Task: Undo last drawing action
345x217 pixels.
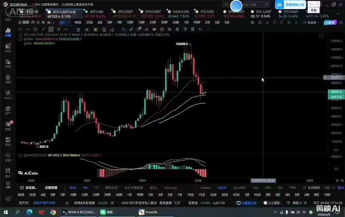Action: click(200, 29)
